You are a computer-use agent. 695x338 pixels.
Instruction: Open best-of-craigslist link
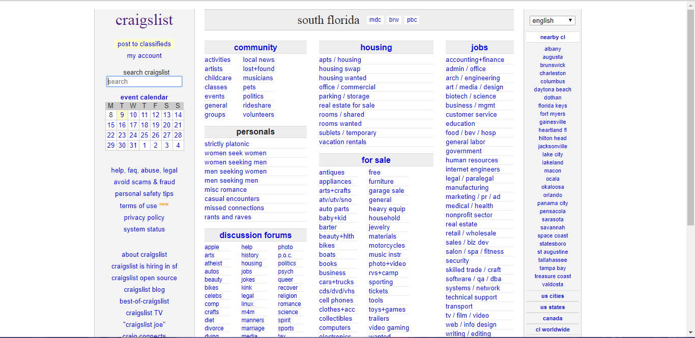pyautogui.click(x=144, y=301)
